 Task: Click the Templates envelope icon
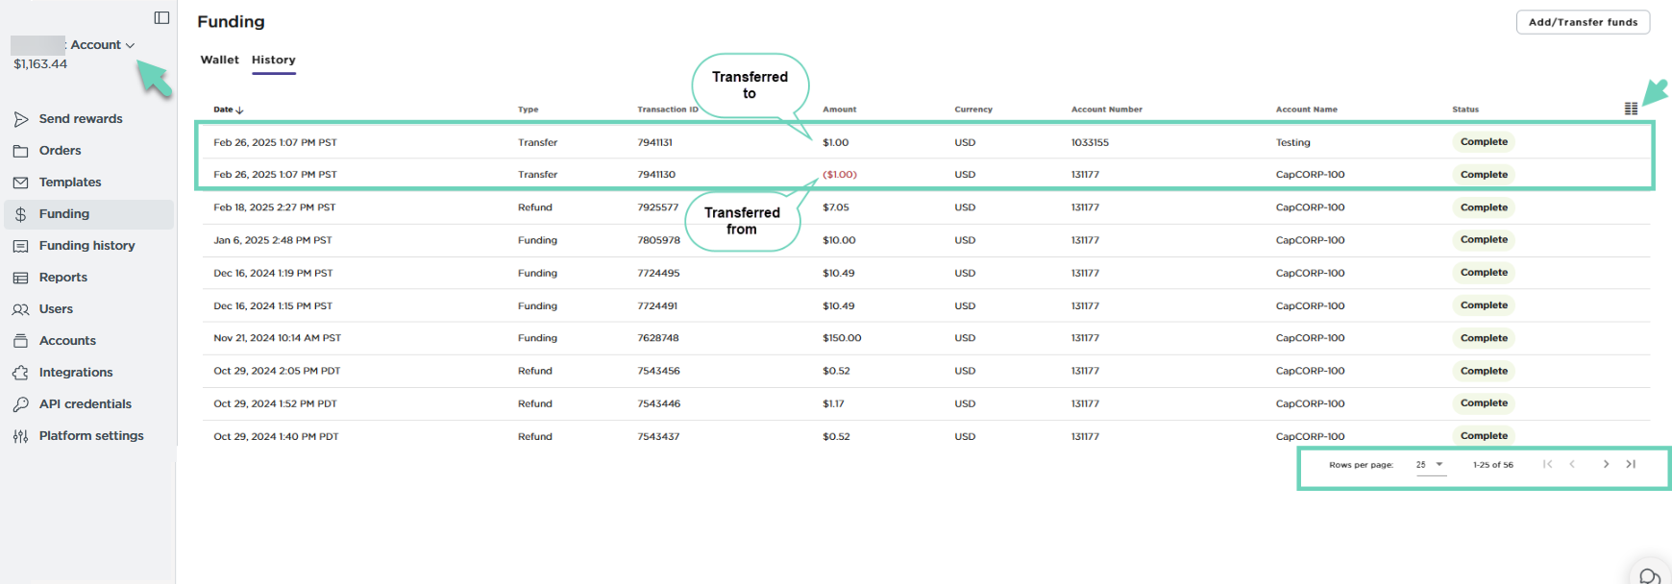21,182
